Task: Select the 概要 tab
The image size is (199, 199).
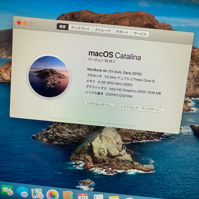Action: (x=62, y=27)
